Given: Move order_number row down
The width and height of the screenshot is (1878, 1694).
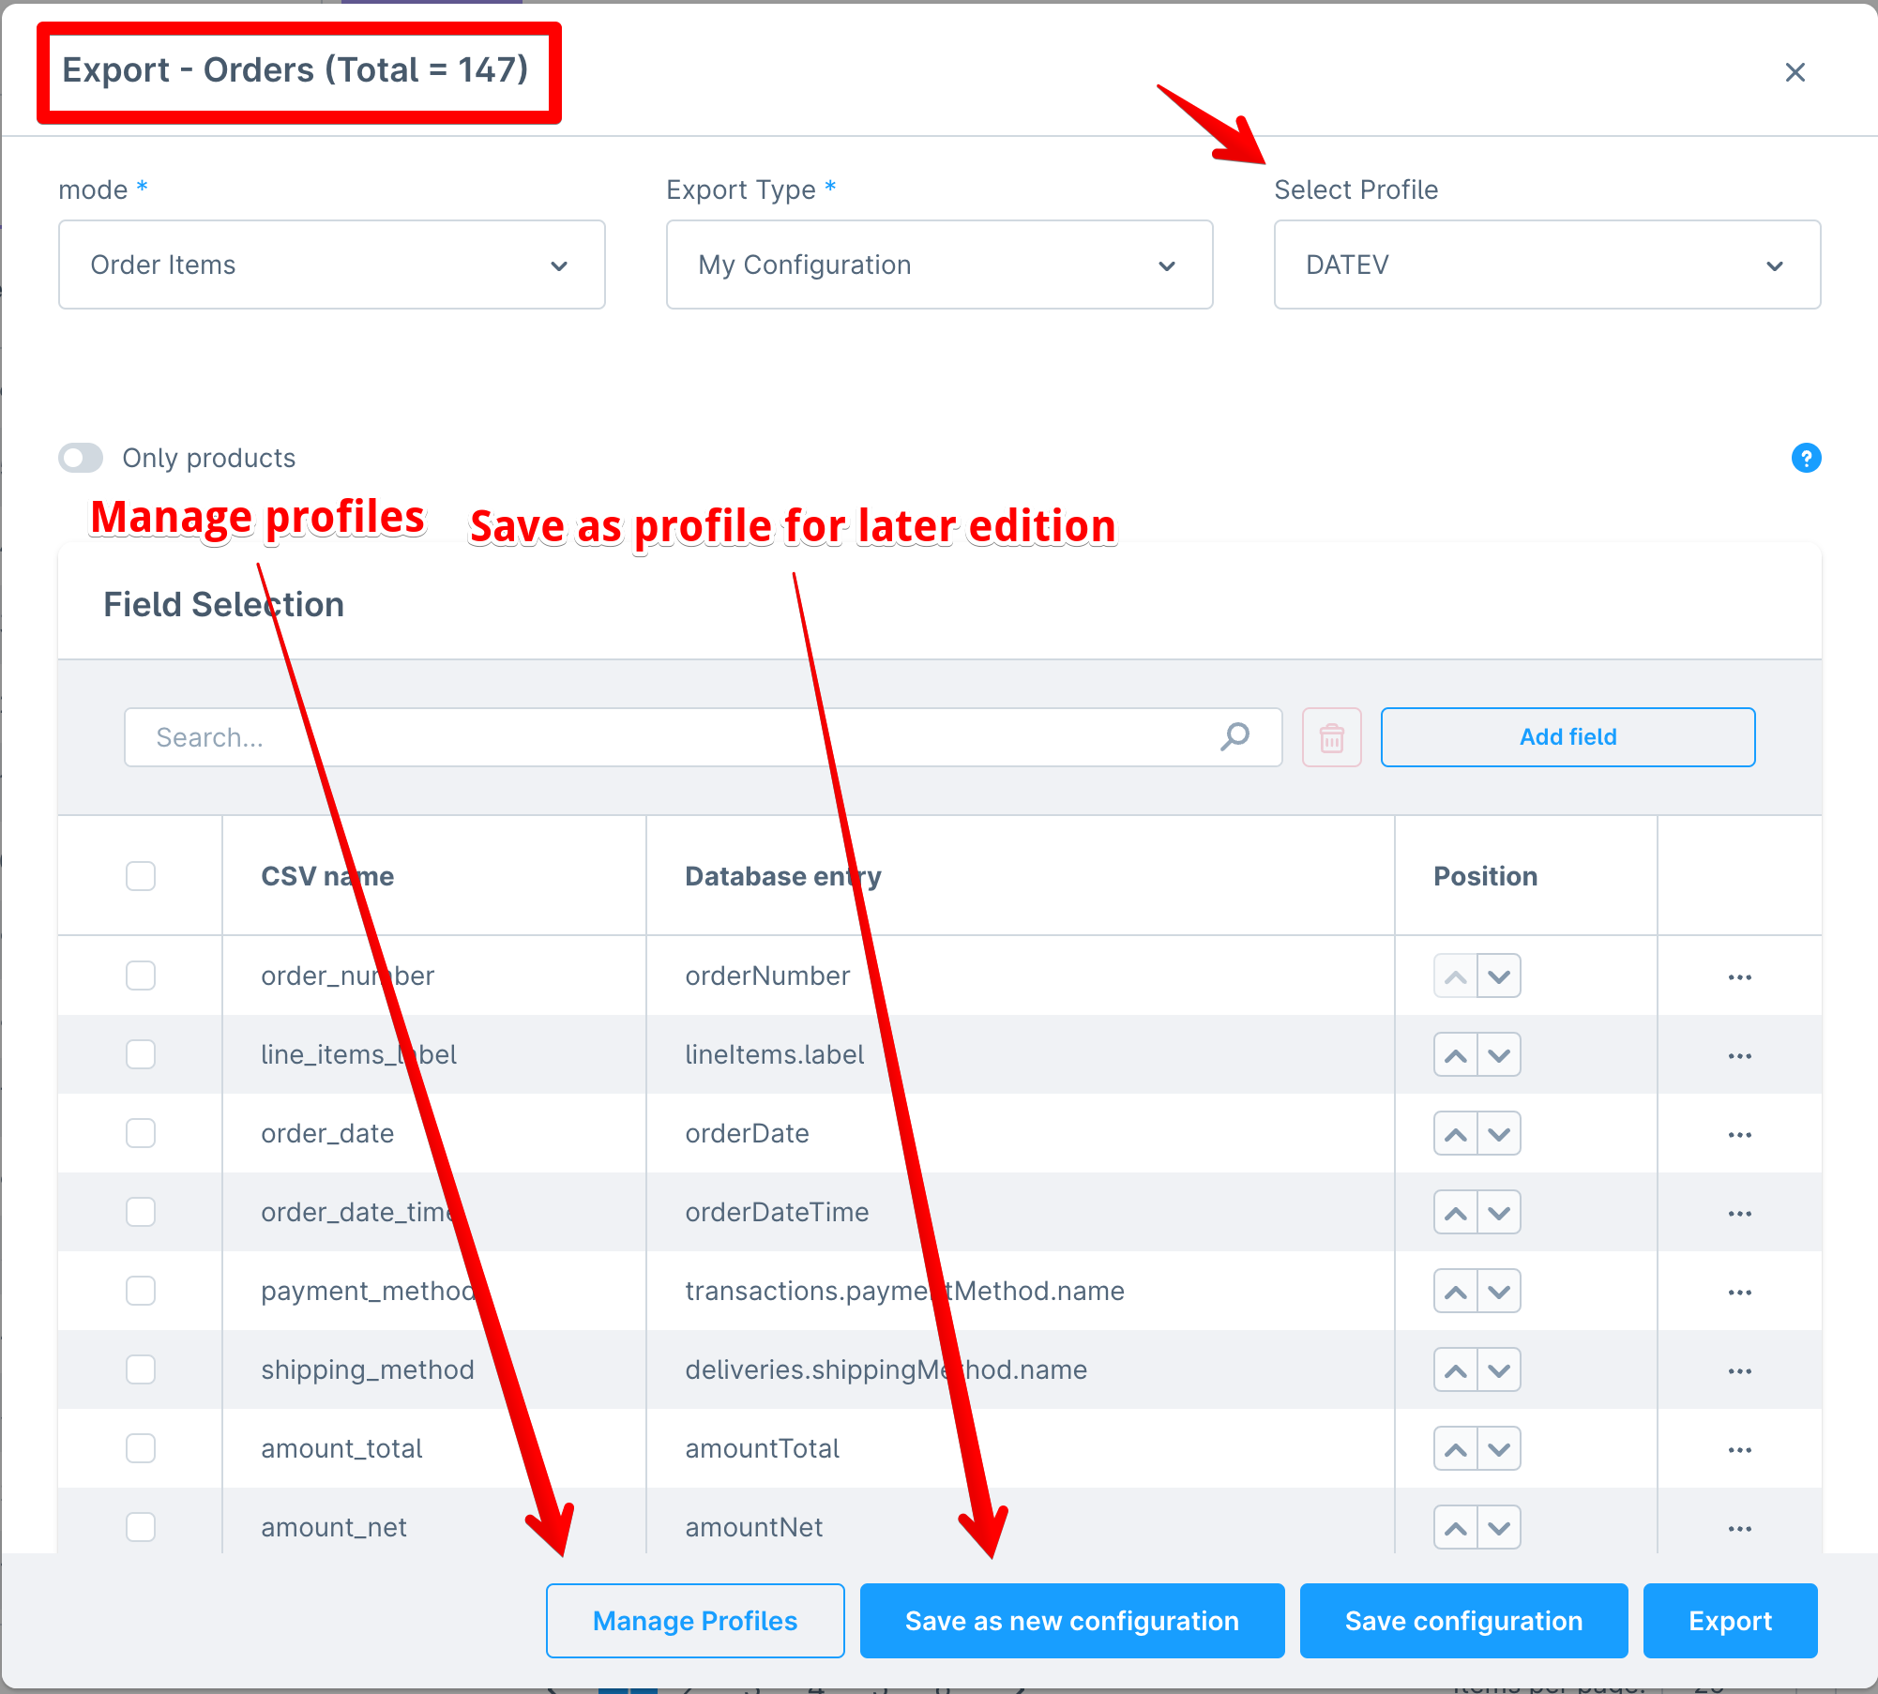Looking at the screenshot, I should (1499, 976).
